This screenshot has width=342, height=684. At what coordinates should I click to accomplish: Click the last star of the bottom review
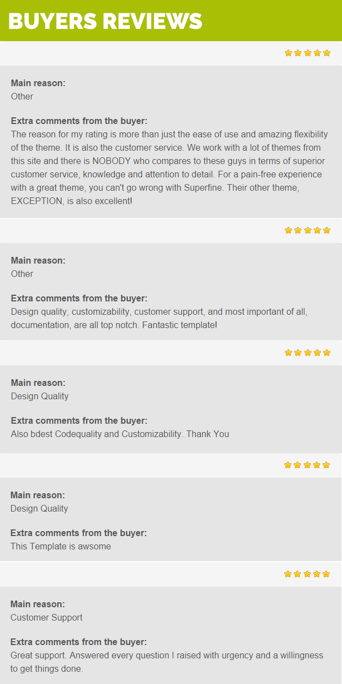[326, 574]
